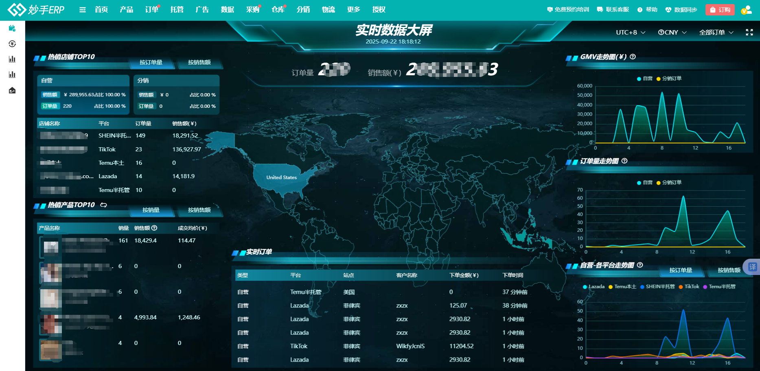Expand the 更多 menu
This screenshot has width=760, height=371.
coord(353,10)
